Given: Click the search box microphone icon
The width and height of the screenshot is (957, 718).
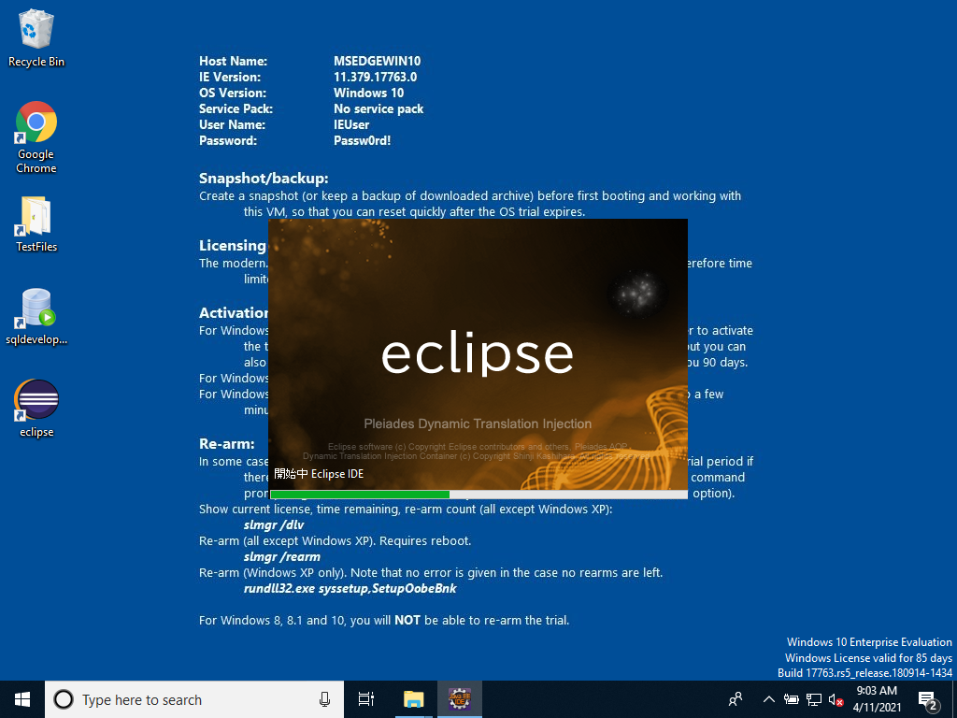Looking at the screenshot, I should coord(324,699).
